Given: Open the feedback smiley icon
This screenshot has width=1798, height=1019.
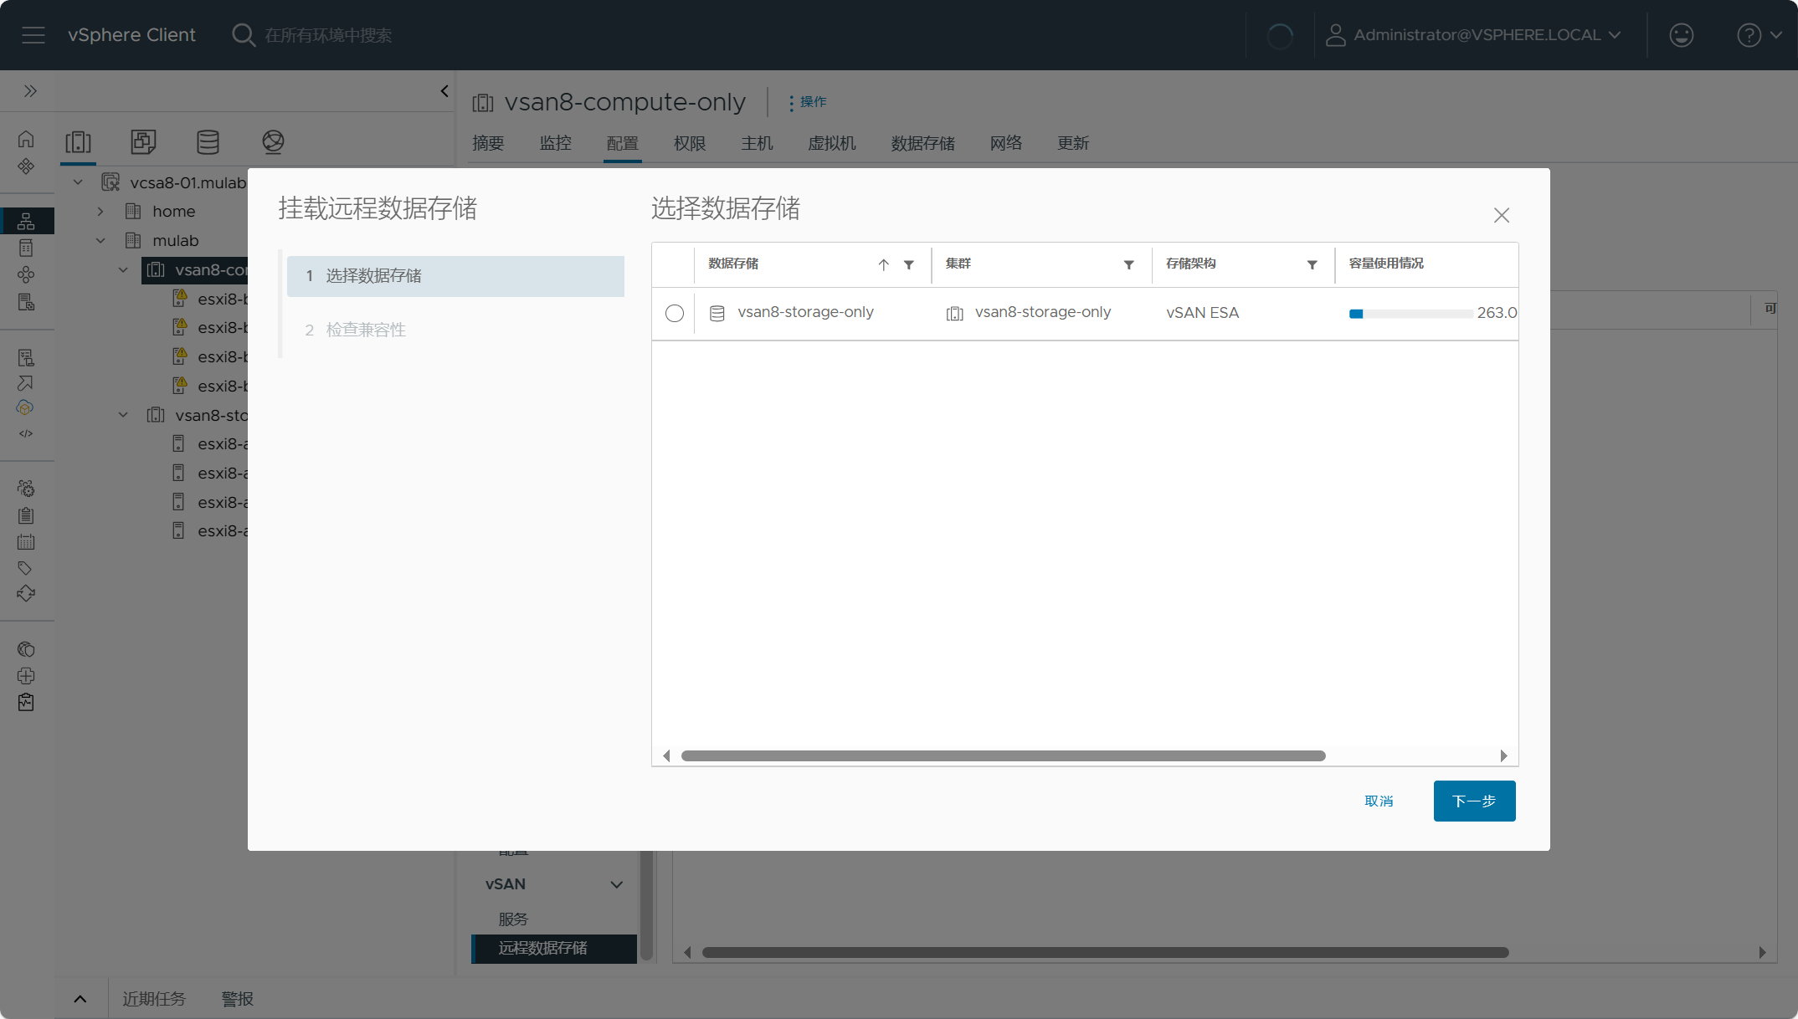Looking at the screenshot, I should [x=1681, y=35].
